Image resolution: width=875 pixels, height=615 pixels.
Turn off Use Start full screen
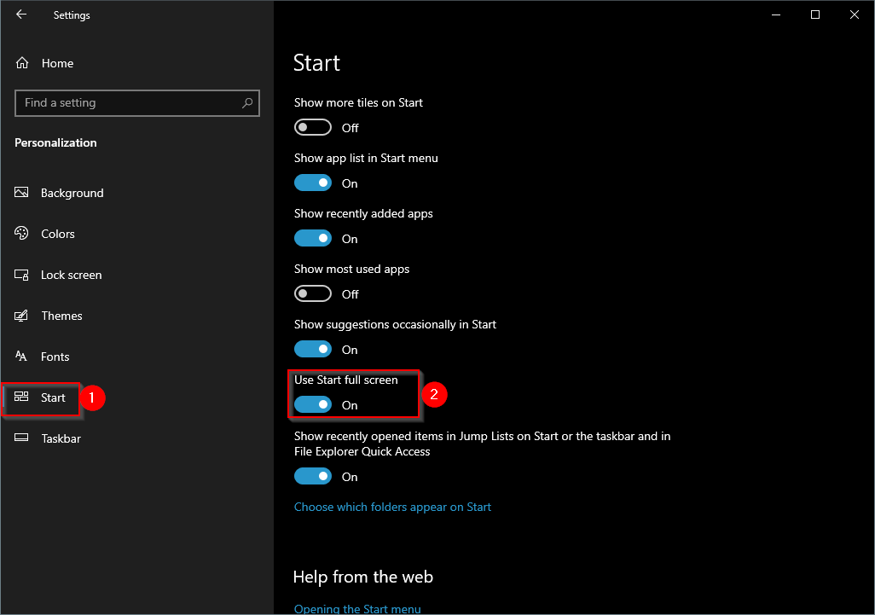coord(313,404)
